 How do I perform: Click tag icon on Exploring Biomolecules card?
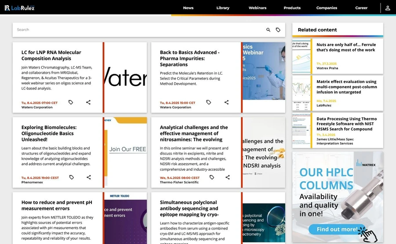tap(71, 177)
